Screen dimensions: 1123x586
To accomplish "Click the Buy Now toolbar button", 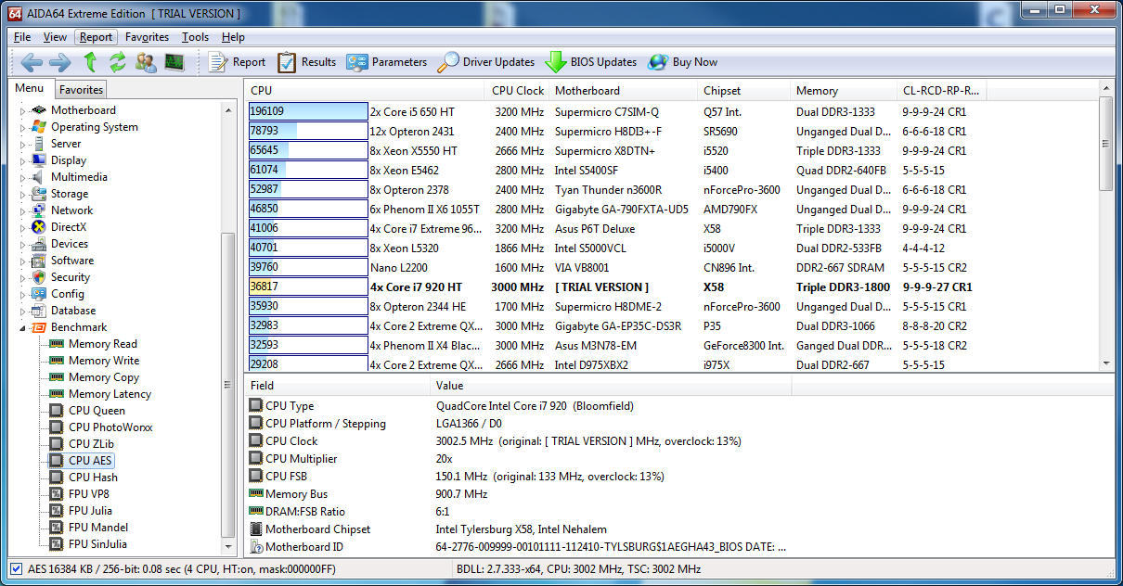I will (683, 62).
